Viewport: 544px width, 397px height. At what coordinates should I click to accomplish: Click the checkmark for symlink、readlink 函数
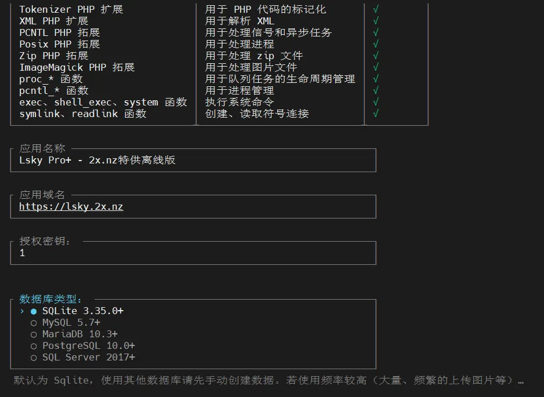[x=376, y=114]
